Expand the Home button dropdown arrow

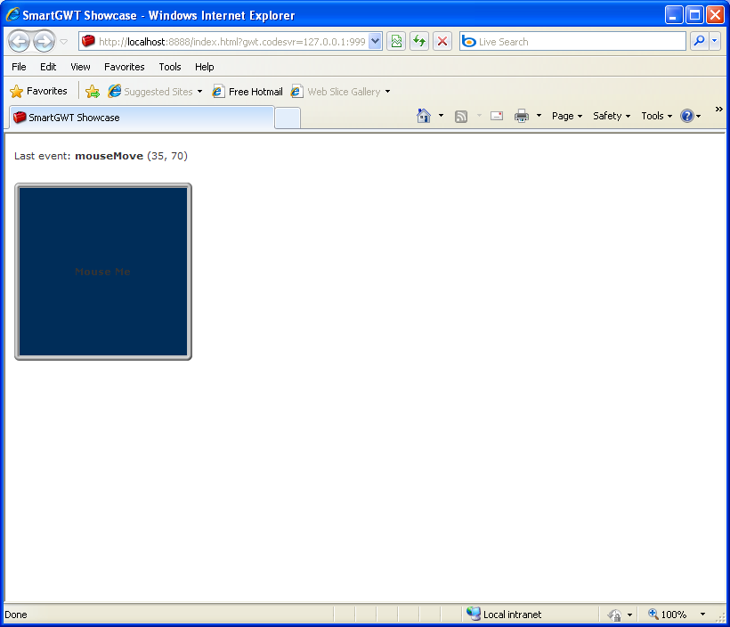(441, 116)
